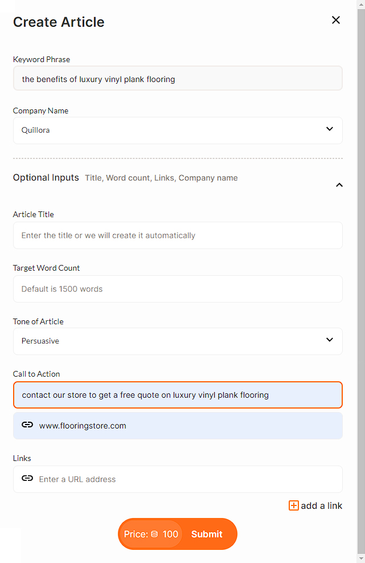
Task: Click the Price 100 badge
Action: tap(151, 534)
